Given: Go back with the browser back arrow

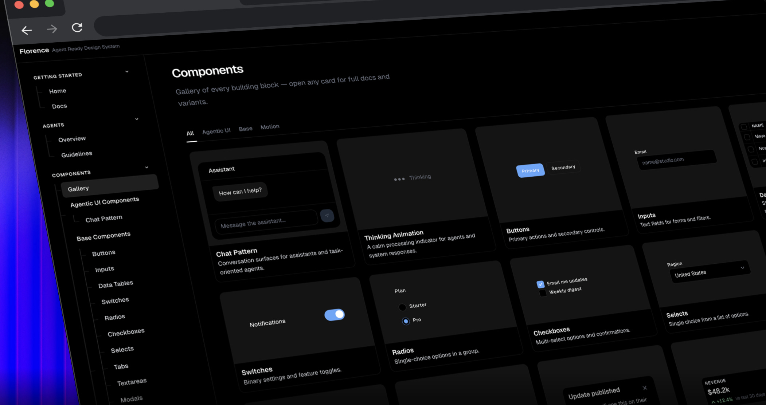Looking at the screenshot, I should (27, 30).
